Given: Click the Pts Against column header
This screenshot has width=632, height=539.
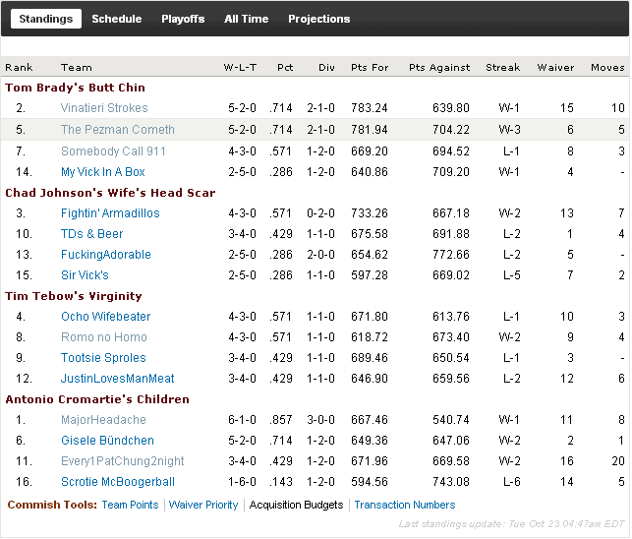Looking at the screenshot, I should click(439, 67).
